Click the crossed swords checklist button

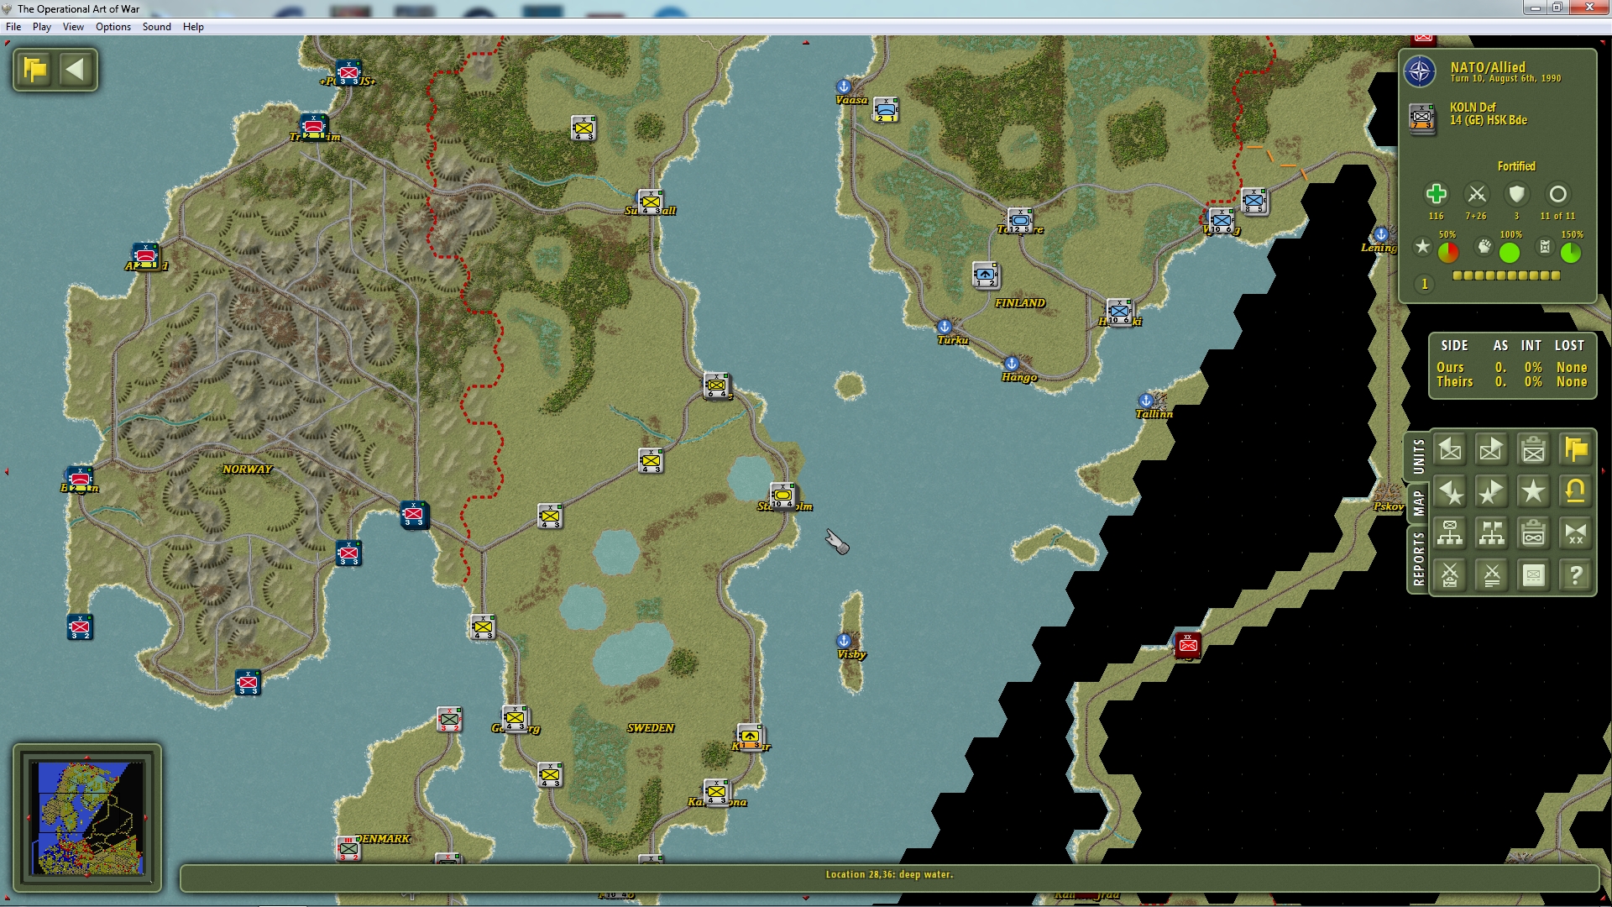[1450, 575]
